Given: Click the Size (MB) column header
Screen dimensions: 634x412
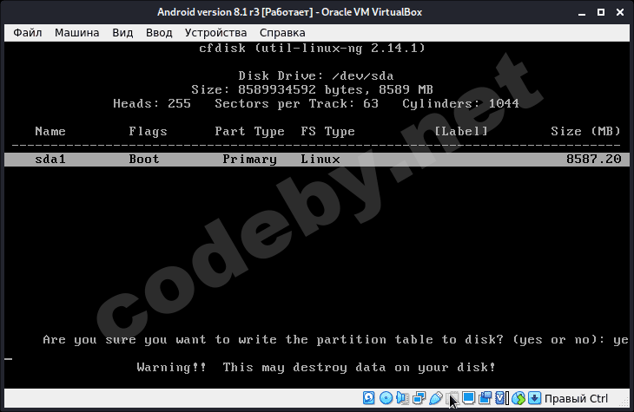Looking at the screenshot, I should (x=585, y=131).
